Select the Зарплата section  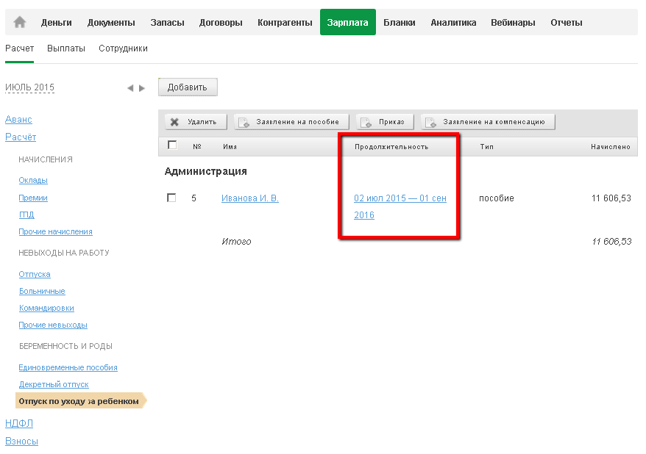(348, 22)
